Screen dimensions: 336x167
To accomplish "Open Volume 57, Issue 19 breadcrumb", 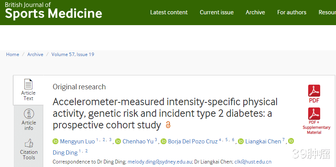I will tap(73, 55).
